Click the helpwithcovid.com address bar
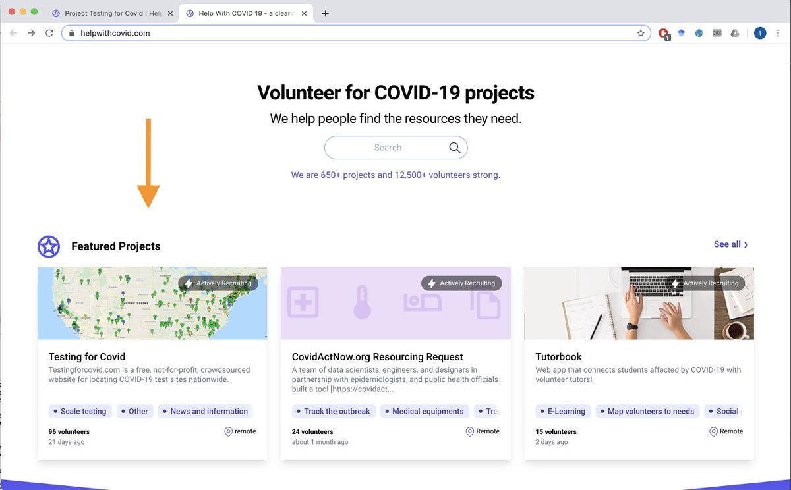 click(x=356, y=33)
